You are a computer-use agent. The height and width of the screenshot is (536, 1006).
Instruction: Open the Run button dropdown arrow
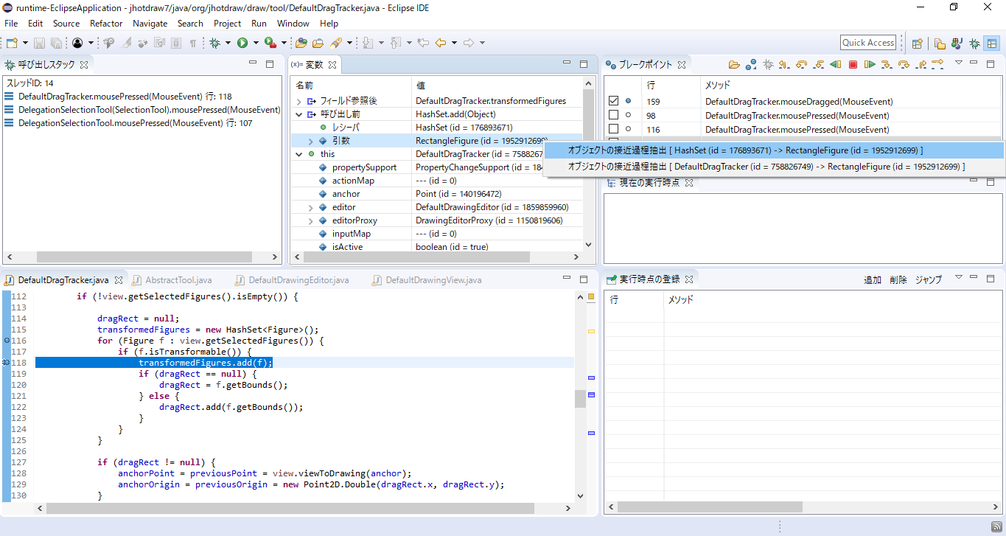255,43
